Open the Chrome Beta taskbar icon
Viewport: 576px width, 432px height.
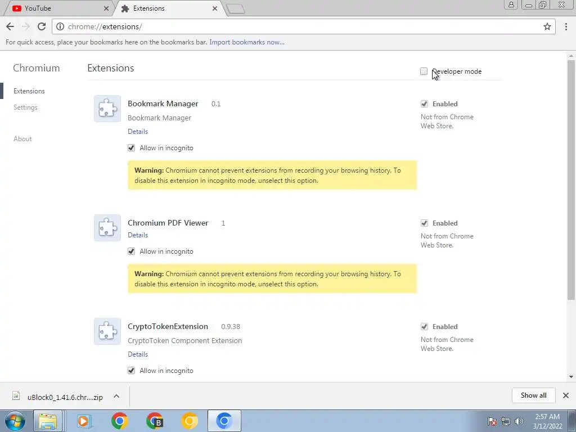154,421
